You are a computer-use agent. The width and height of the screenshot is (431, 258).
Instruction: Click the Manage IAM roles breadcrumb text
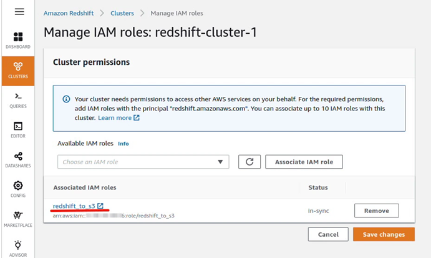pos(177,13)
